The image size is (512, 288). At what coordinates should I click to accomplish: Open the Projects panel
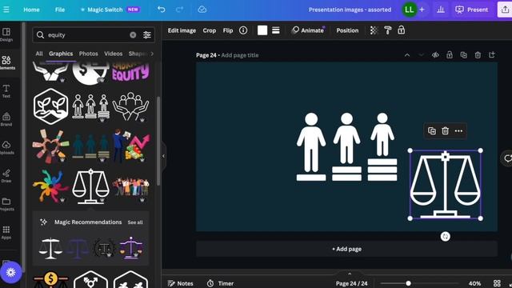point(6,204)
